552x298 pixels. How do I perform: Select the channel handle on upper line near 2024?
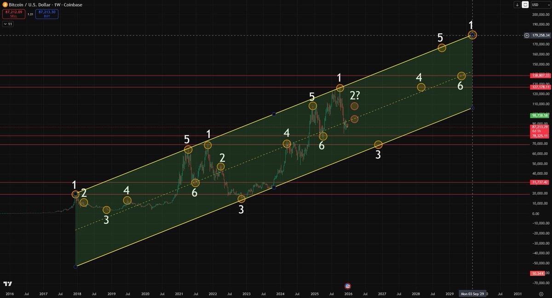274,114
